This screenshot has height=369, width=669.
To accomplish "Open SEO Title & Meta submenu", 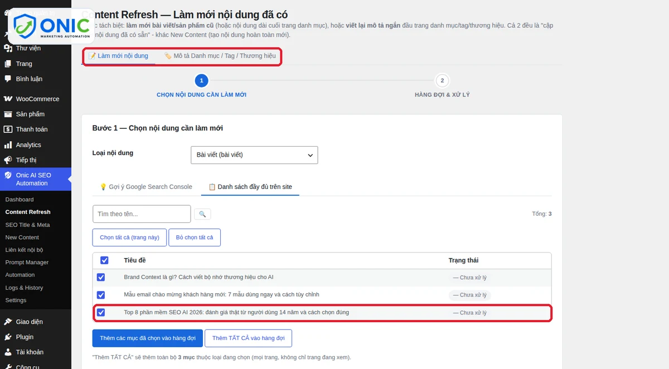I will click(27, 225).
